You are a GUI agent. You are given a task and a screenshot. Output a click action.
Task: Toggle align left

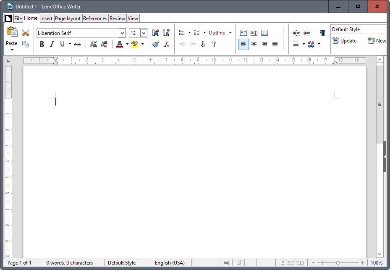click(243, 44)
